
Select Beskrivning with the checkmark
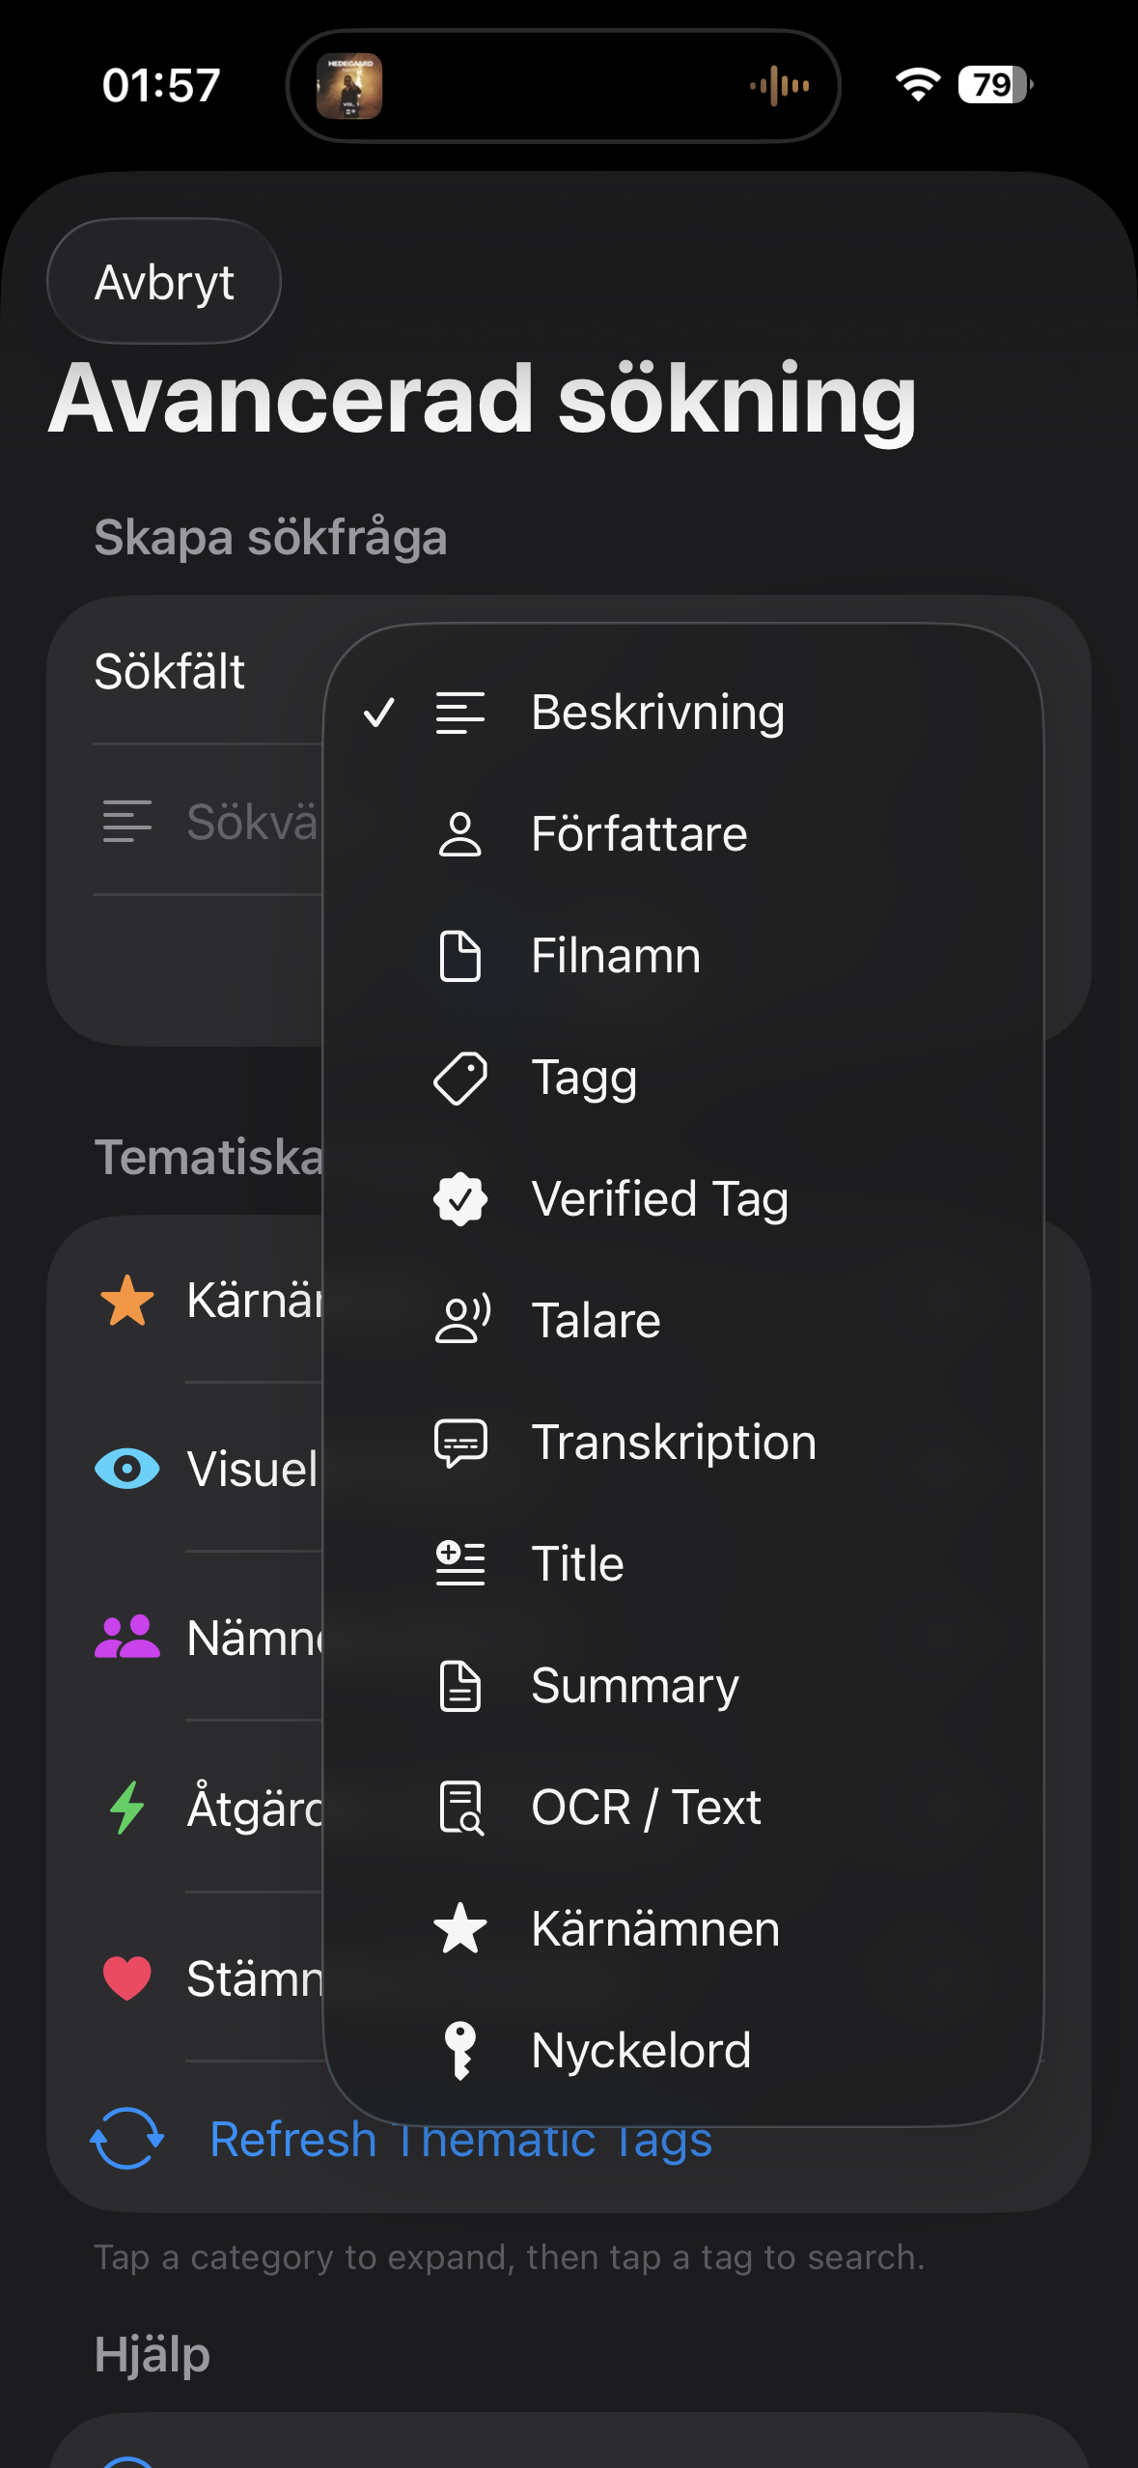pyautogui.click(x=656, y=713)
